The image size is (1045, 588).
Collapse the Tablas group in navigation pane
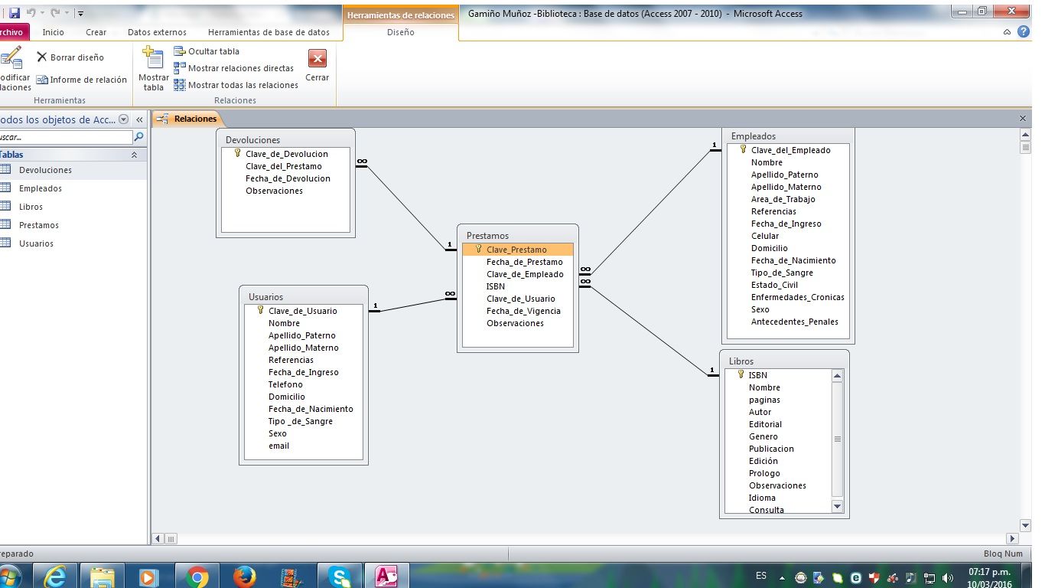click(x=135, y=155)
